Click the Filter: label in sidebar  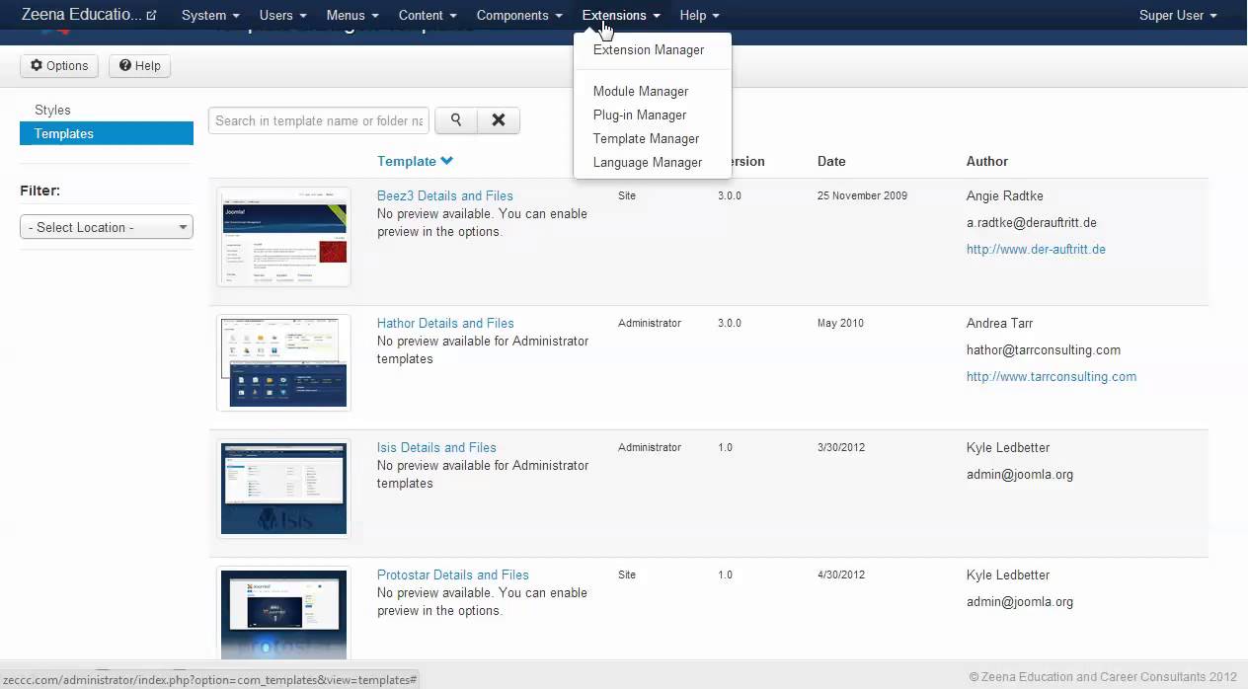point(40,191)
